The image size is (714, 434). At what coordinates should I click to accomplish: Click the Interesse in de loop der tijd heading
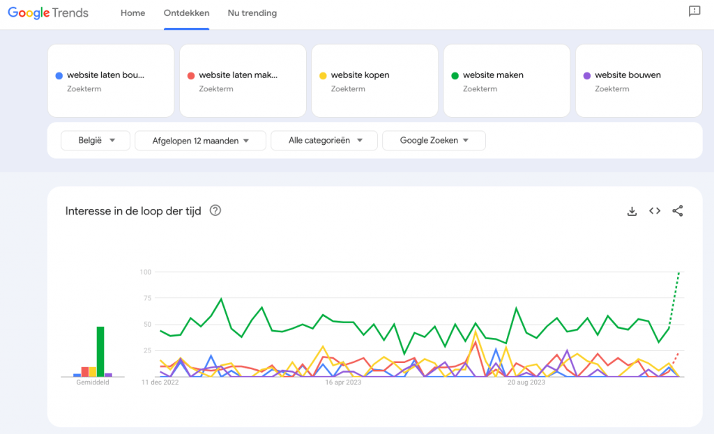(x=133, y=211)
